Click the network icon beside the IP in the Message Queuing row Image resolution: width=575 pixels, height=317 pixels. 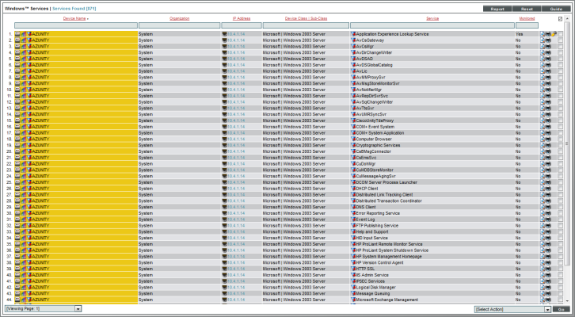coord(224,293)
